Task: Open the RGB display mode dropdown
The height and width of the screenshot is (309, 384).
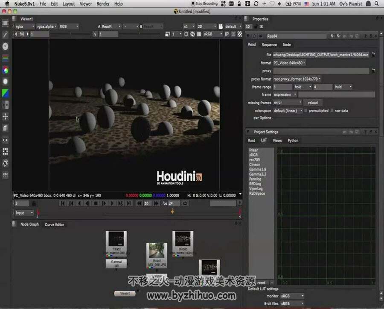Action: point(69,26)
